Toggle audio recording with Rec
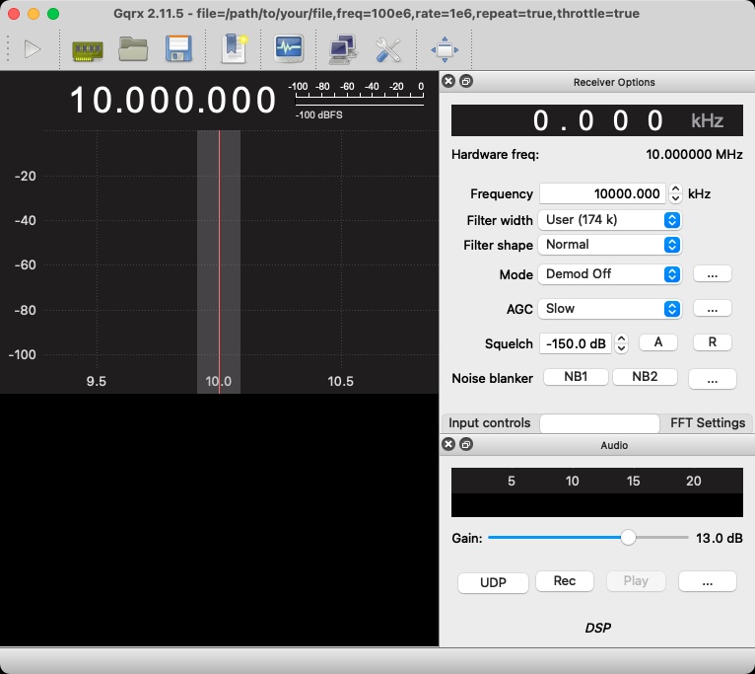This screenshot has width=755, height=674. pos(565,581)
